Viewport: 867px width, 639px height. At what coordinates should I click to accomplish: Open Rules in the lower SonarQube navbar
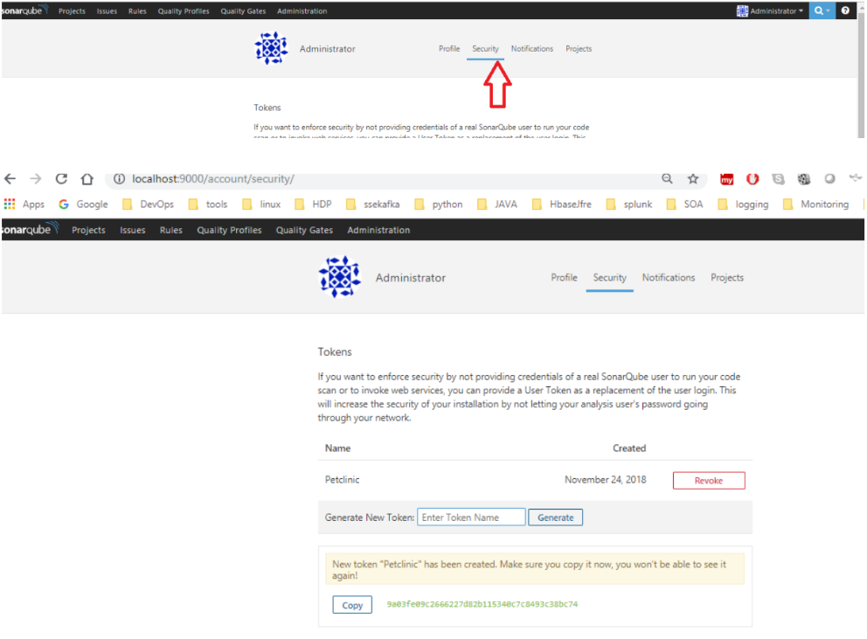pos(170,230)
